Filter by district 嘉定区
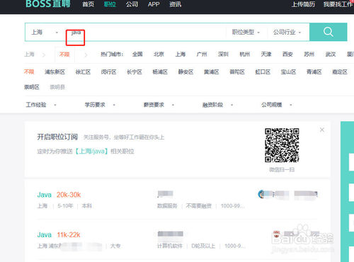 pos(340,72)
